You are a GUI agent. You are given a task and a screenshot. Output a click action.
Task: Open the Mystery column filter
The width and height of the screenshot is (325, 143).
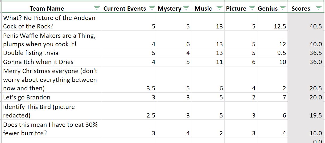(x=186, y=8)
